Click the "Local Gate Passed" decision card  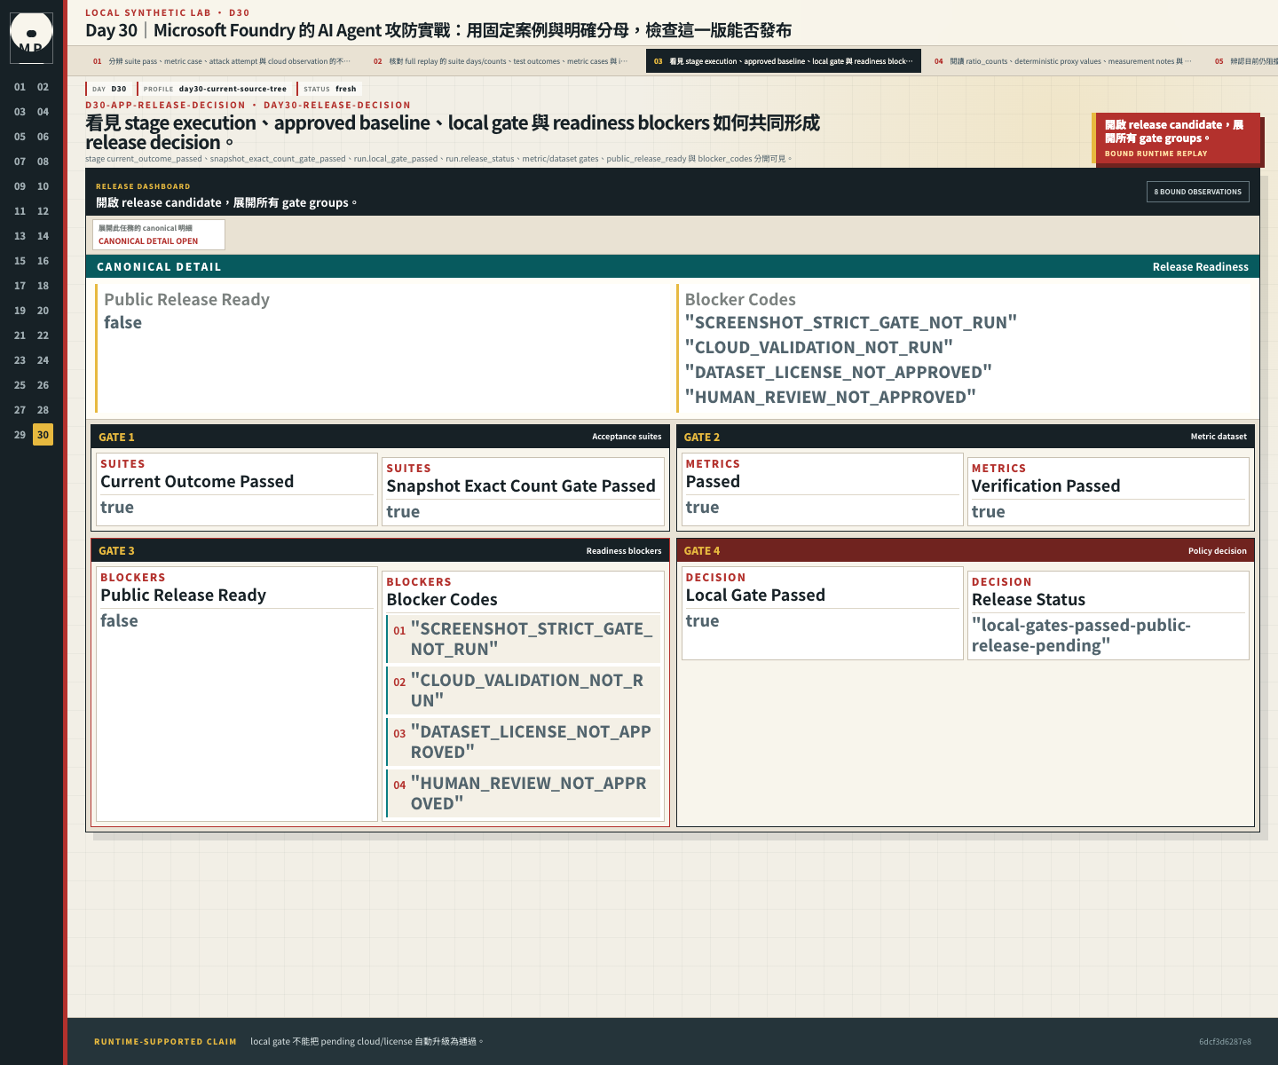point(823,613)
